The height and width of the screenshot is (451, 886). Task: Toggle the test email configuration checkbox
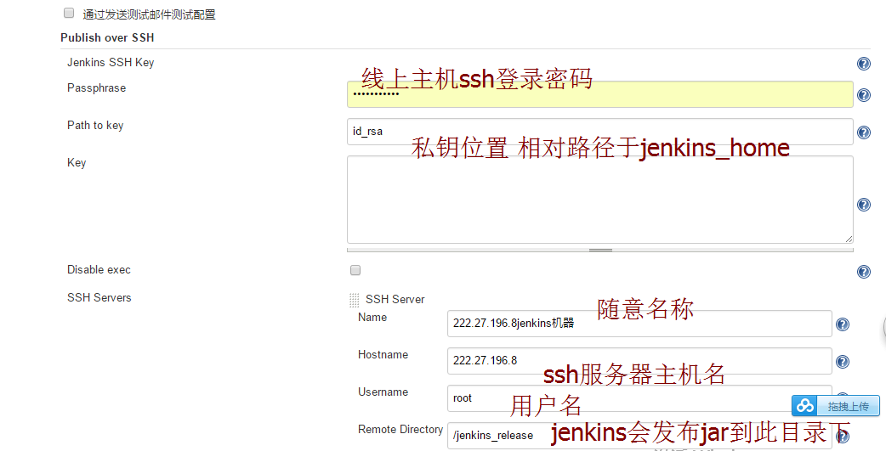[x=69, y=13]
